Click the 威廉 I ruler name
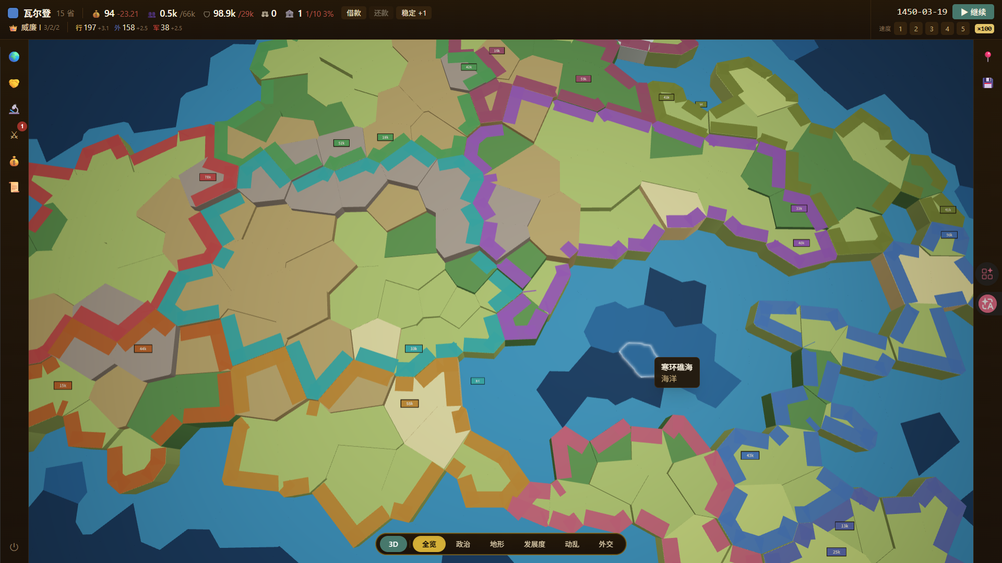Image resolution: width=1002 pixels, height=563 pixels. coord(31,28)
